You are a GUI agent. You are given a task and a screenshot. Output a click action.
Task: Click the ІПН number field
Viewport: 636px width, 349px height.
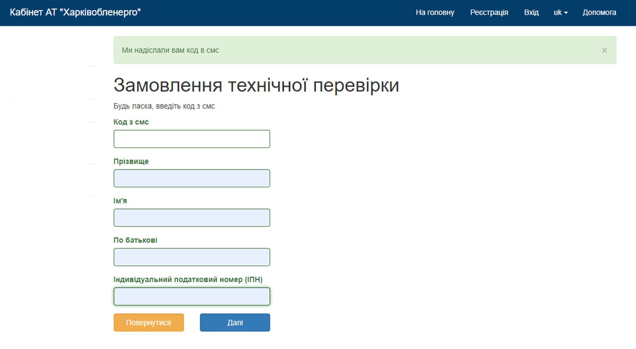coord(192,296)
